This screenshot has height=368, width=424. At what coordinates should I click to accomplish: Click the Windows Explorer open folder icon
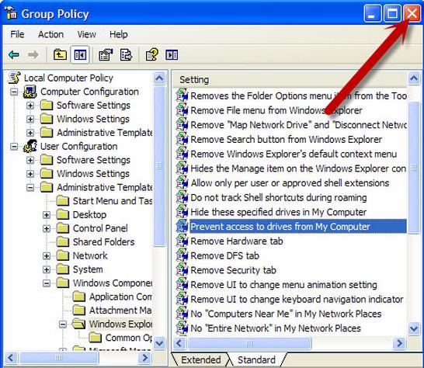tap(79, 324)
